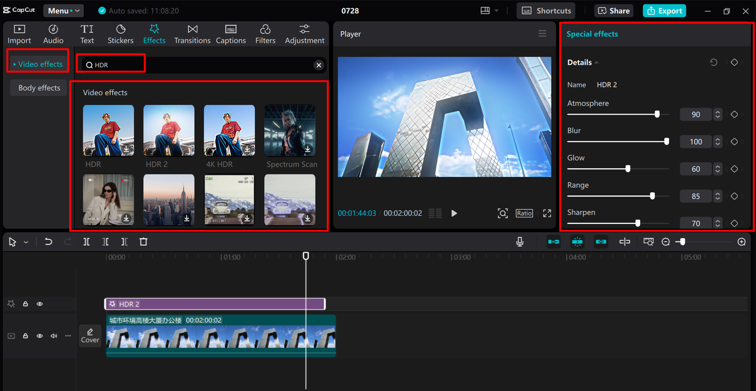
Task: Add Glow keyframe diamond
Action: tap(734, 169)
